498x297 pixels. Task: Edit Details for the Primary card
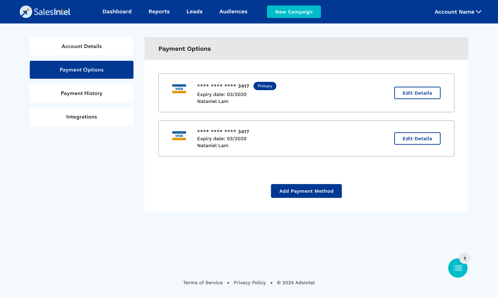point(417,93)
